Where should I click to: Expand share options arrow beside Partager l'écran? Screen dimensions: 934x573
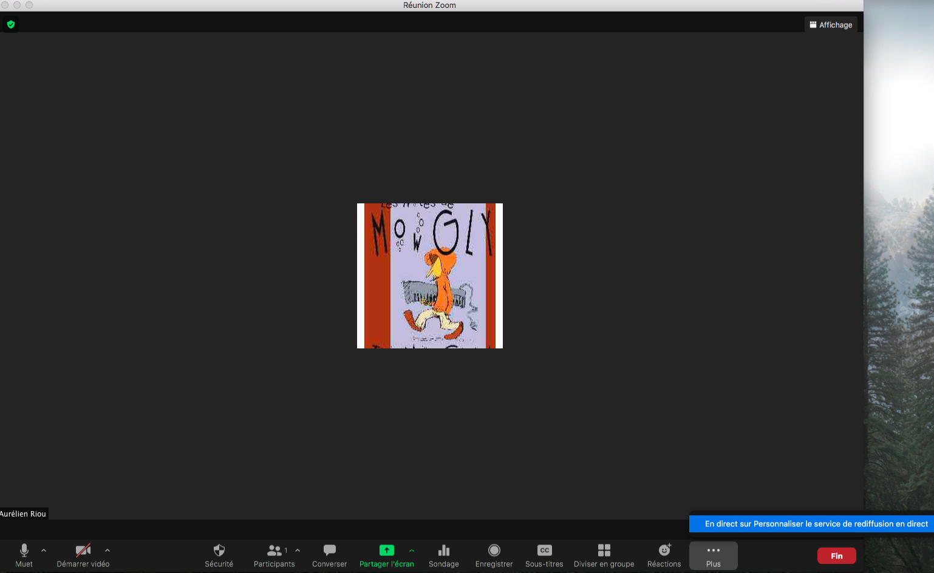(412, 551)
